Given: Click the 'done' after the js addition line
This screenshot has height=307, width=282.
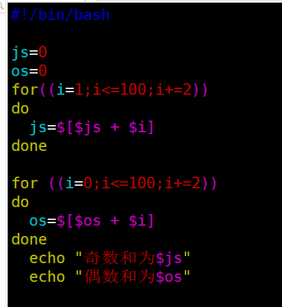Looking at the screenshot, I should coord(29,146).
